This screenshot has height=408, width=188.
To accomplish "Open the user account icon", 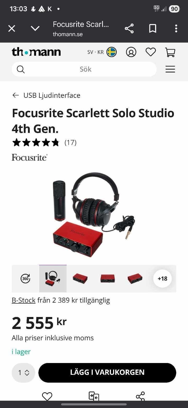I will tap(131, 52).
